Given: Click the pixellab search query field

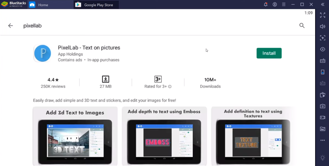Looking at the screenshot, I should click(x=32, y=25).
